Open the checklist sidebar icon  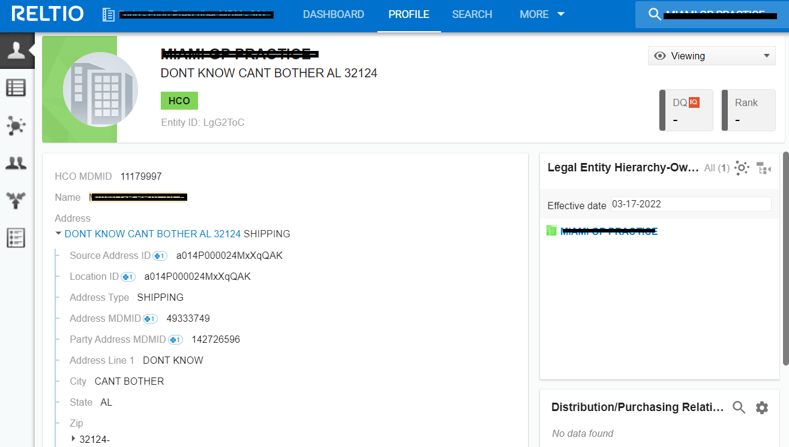16,238
